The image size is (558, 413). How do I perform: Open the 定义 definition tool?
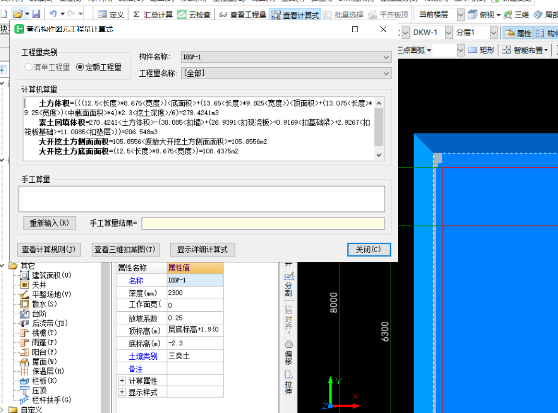[x=111, y=14]
